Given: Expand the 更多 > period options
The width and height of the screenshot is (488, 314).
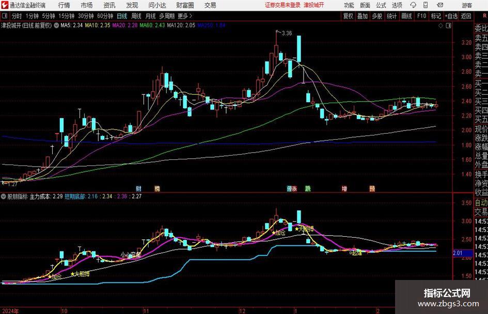Looking at the screenshot, I should pos(185,16).
